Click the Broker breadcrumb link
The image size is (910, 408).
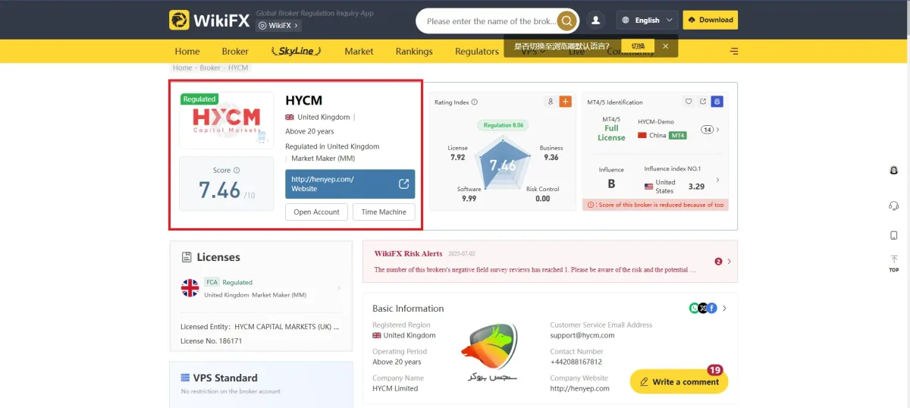tap(210, 67)
